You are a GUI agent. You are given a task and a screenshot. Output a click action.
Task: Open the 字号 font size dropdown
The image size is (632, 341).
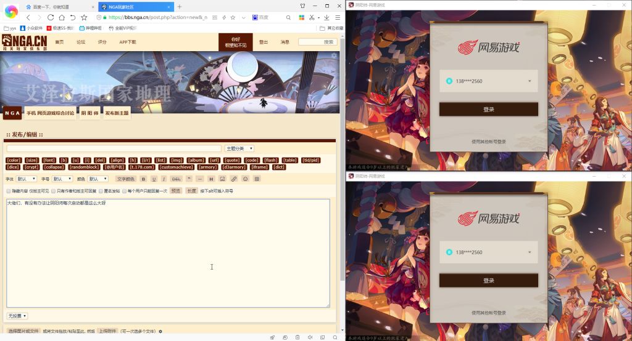point(62,179)
